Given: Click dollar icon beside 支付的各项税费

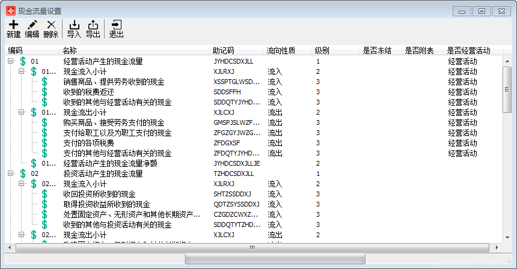Looking at the screenshot, I should click(44, 143).
